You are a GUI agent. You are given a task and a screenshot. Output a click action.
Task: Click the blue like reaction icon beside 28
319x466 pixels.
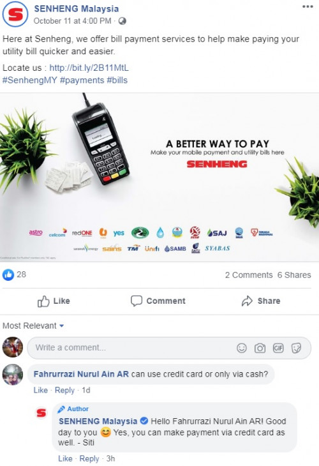click(x=8, y=274)
